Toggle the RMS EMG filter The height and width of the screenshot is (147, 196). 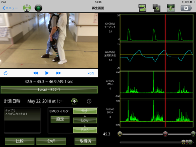pyautogui.click(x=85, y=130)
